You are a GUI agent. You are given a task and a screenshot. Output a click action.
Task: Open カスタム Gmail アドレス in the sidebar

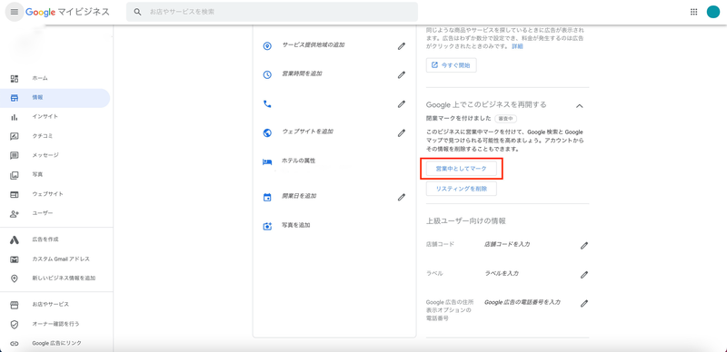[55, 259]
